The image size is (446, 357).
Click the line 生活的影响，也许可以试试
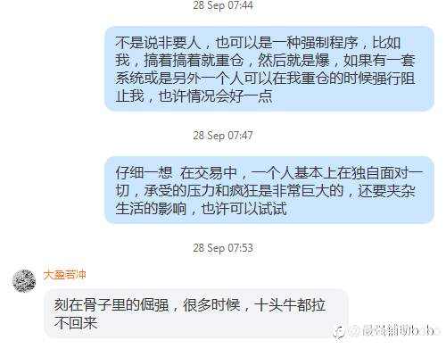pos(201,209)
